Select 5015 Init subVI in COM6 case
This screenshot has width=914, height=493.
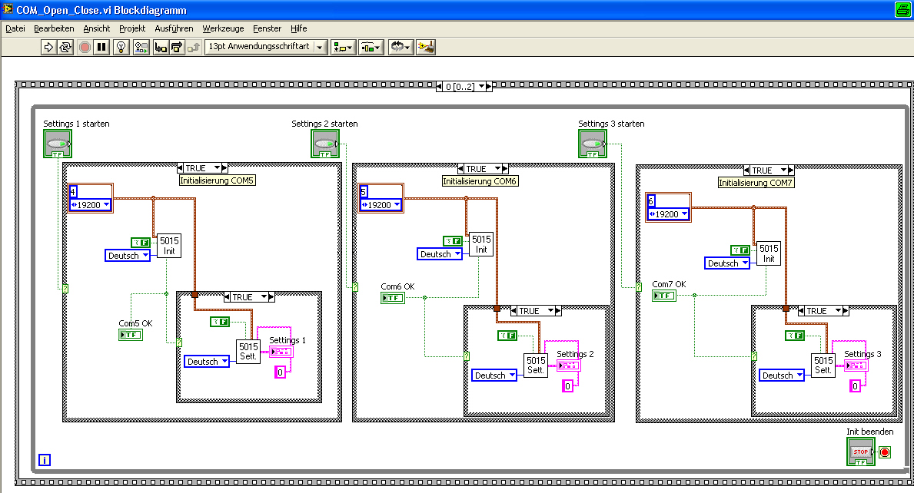(481, 244)
